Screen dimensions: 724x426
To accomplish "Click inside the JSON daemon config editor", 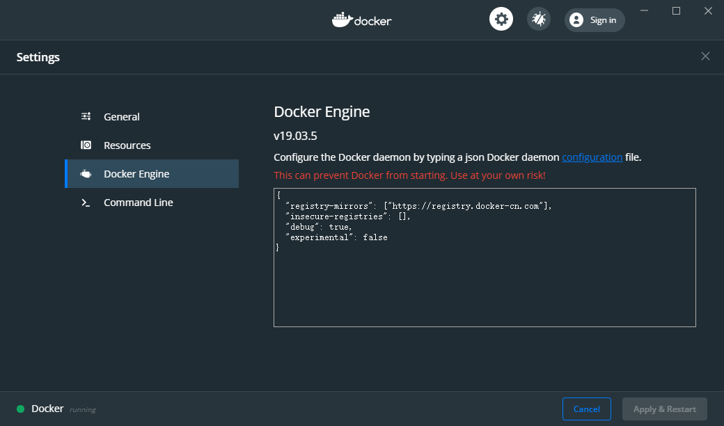I will [485, 258].
